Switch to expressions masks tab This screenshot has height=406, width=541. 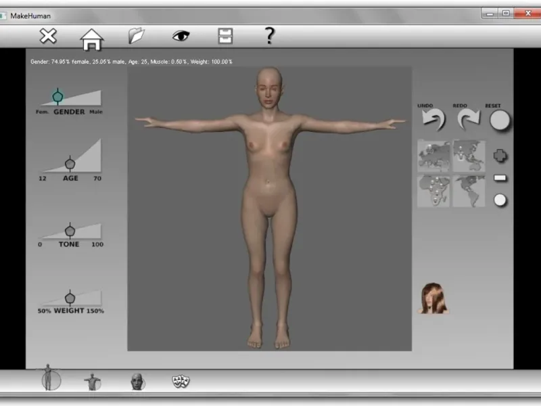click(181, 382)
